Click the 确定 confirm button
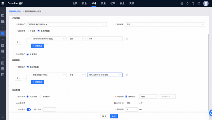212x120 pixels. pyautogui.click(x=114, y=116)
